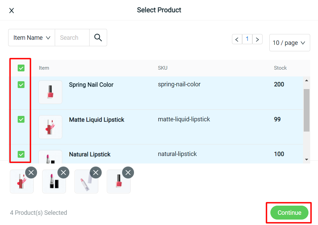
Task: Remove the nail polish selected thumbnail
Action: click(x=128, y=173)
